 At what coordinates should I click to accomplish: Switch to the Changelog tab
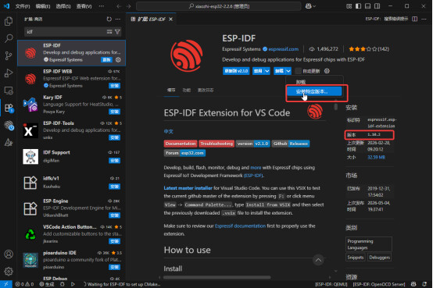click(x=206, y=91)
